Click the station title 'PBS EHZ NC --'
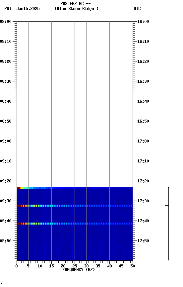The height and width of the screenshot is (287, 183). tap(76, 4)
